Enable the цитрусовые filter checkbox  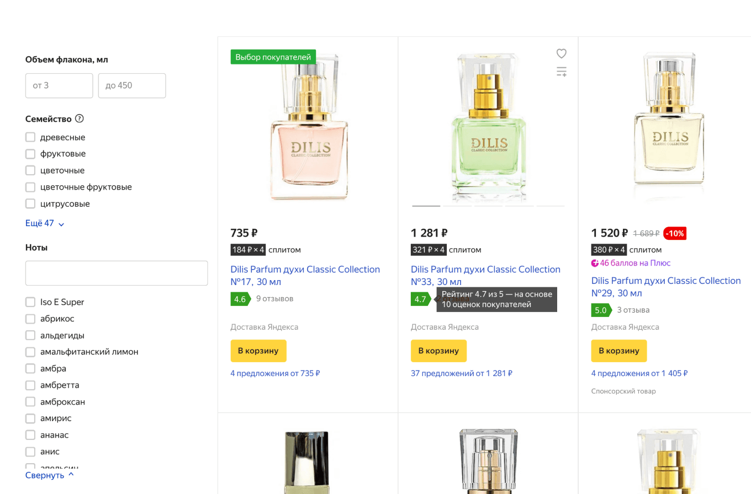(30, 203)
